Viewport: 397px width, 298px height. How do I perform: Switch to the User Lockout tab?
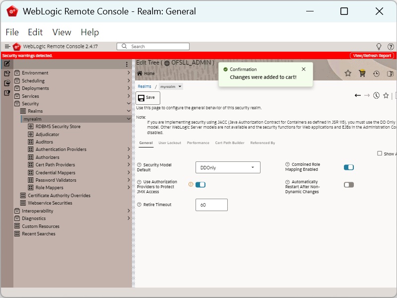pos(170,143)
